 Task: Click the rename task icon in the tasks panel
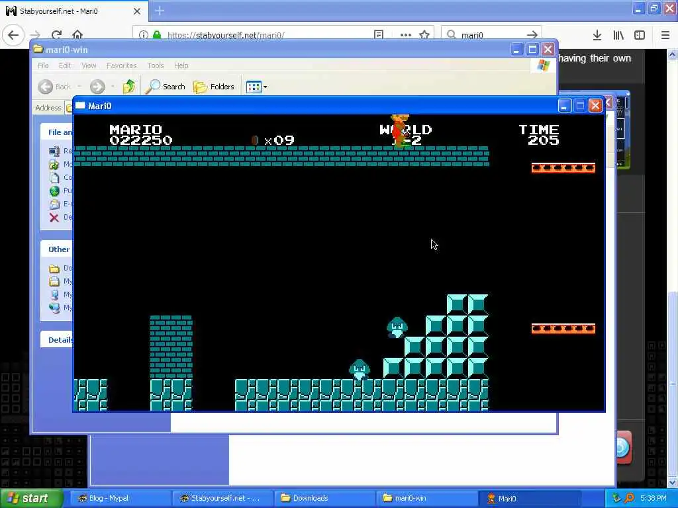coord(54,151)
